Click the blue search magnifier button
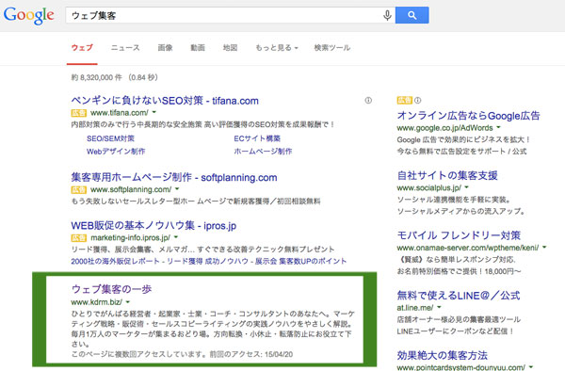 point(412,15)
